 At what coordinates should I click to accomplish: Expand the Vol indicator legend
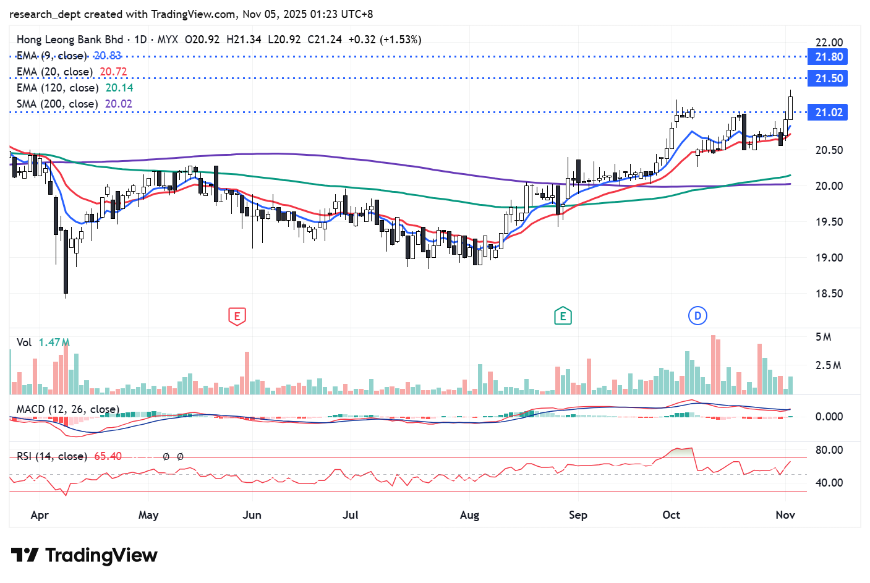tap(24, 343)
